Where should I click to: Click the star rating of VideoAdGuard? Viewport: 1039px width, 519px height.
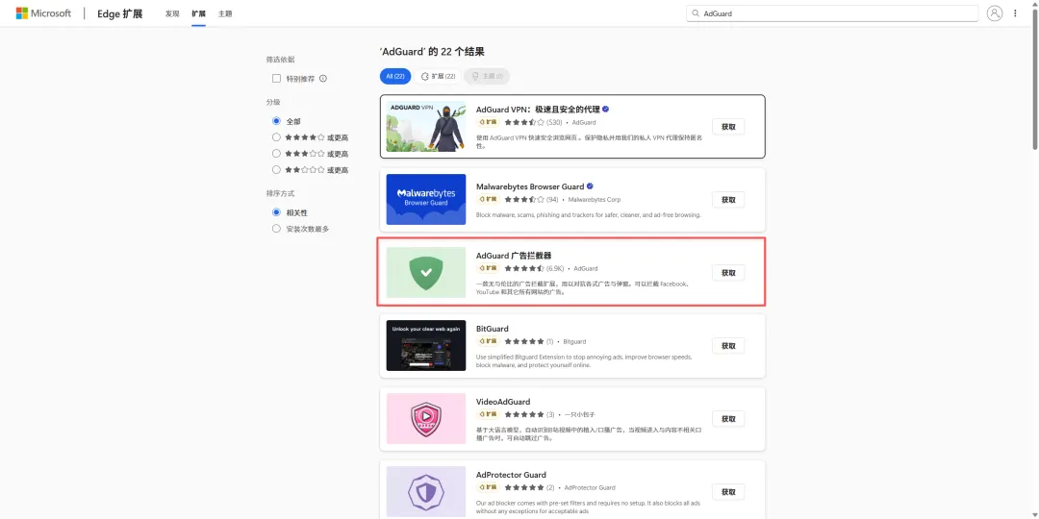pyautogui.click(x=524, y=414)
